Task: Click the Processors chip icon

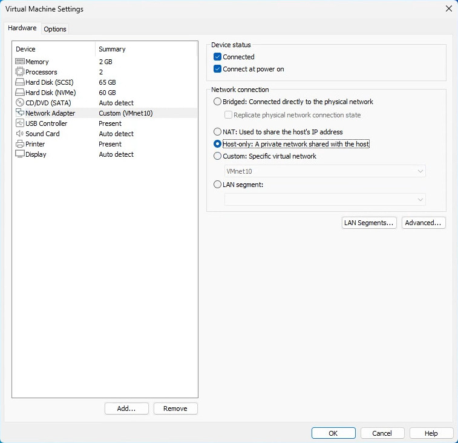Action: point(19,72)
